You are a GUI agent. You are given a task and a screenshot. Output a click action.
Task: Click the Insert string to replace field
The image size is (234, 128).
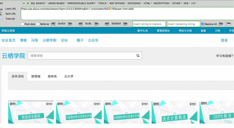coord(149,24)
